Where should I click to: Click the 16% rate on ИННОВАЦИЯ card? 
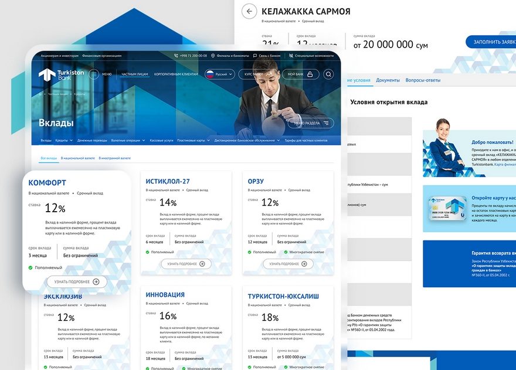coord(168,316)
